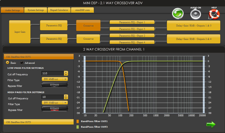The width and height of the screenshot is (225, 133).
Task: Select the Basic mode radio button
Action: 7,63
